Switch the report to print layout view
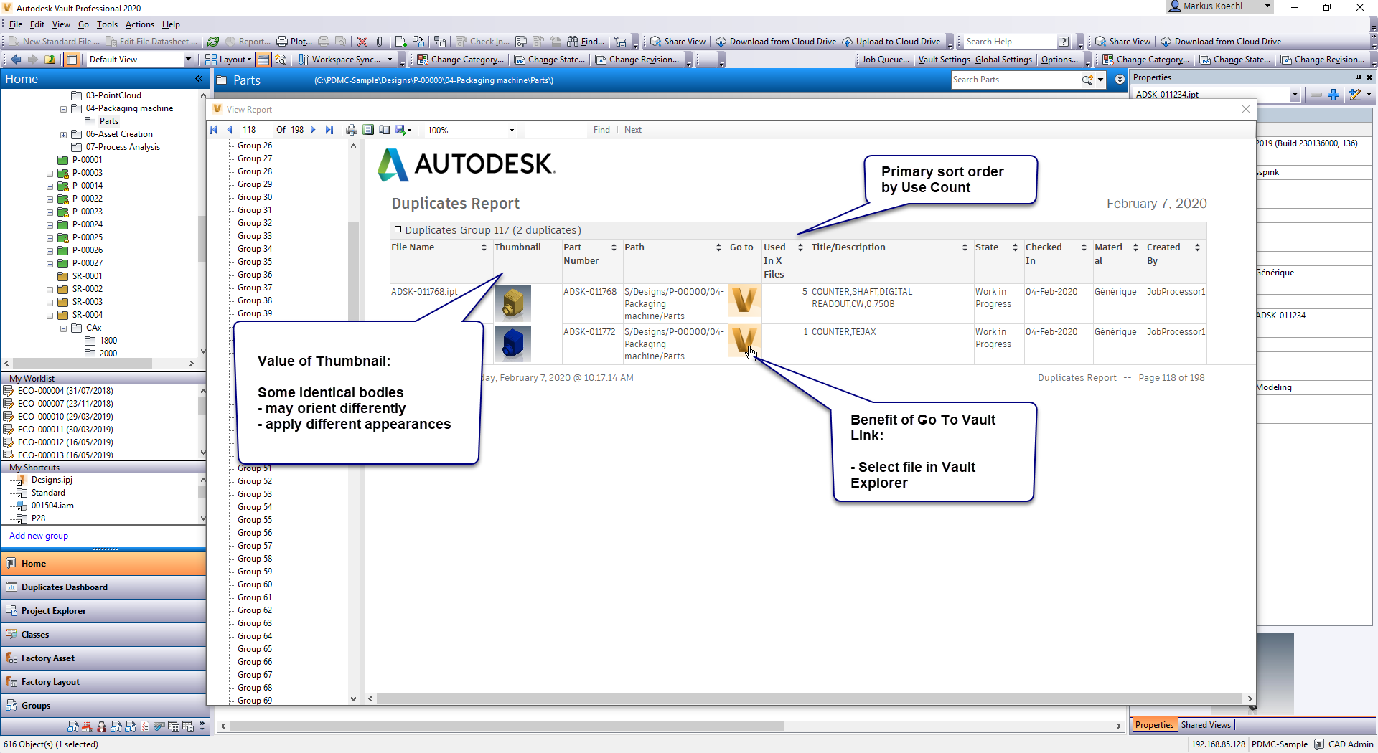Viewport: 1378px width, 753px height. tap(368, 130)
